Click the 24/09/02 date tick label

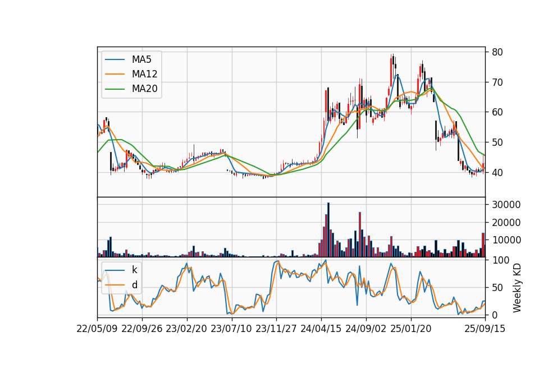point(366,329)
